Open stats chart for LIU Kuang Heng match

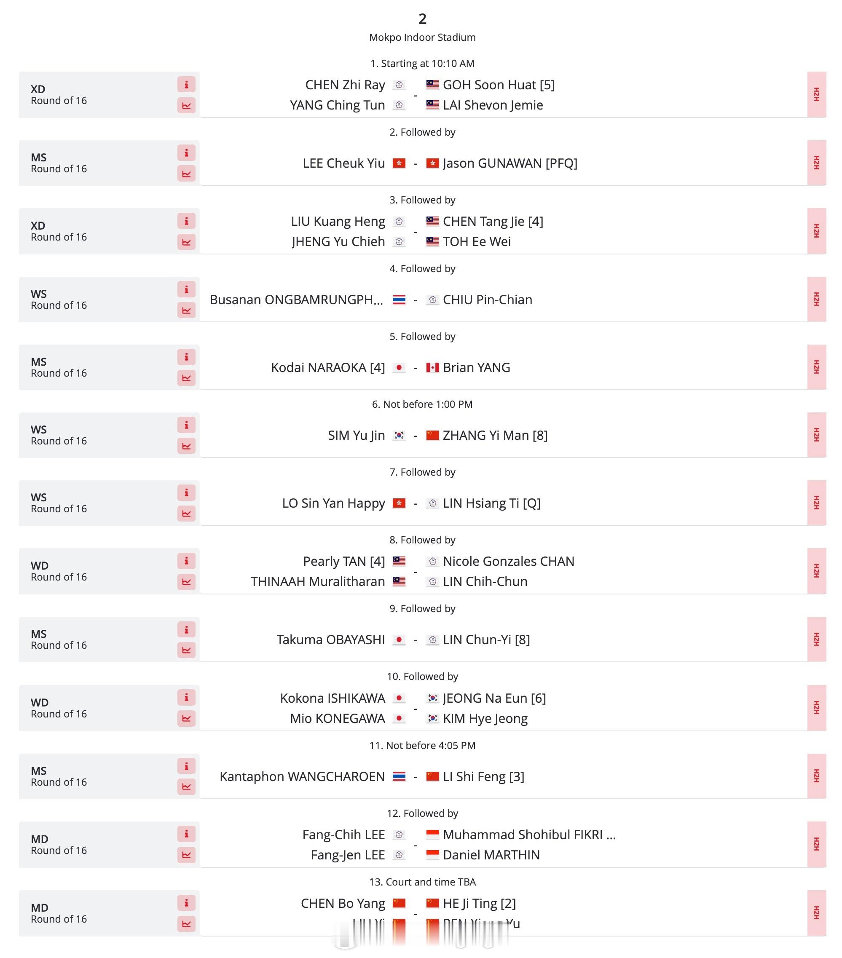pyautogui.click(x=186, y=242)
